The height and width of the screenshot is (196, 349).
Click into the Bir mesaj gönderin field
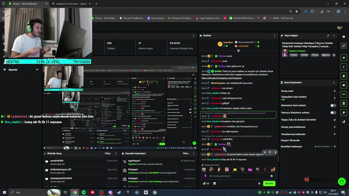pos(238,176)
